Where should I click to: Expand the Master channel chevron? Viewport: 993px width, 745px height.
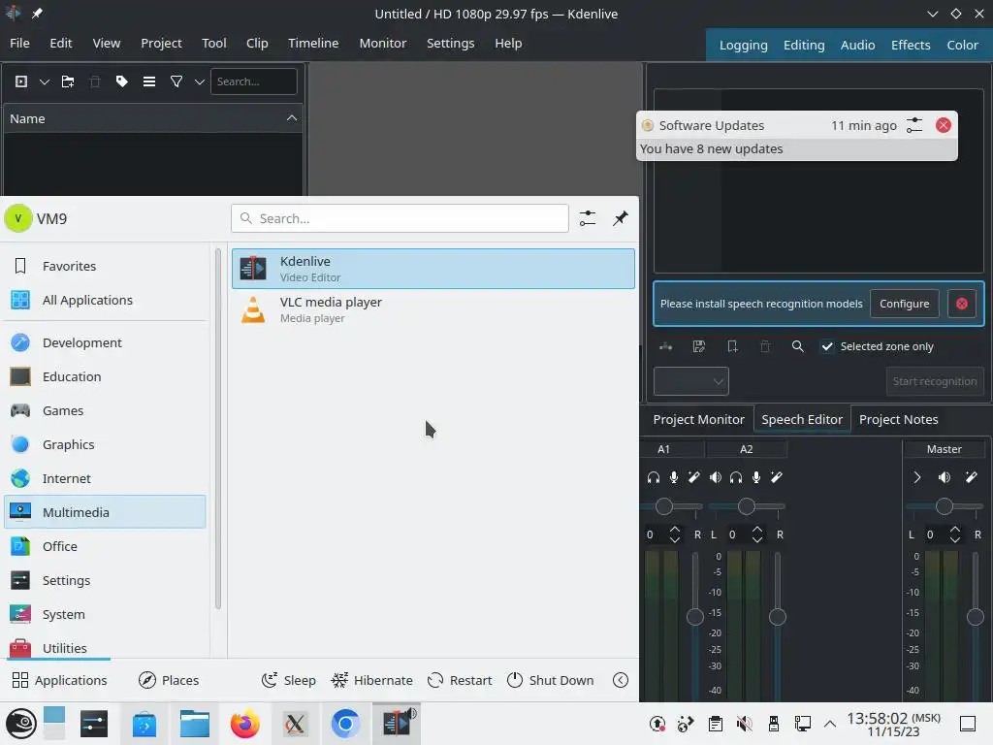tap(917, 477)
